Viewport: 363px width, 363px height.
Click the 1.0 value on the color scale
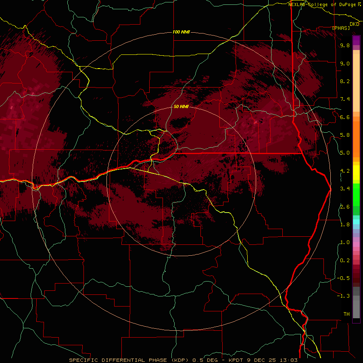[345, 242]
